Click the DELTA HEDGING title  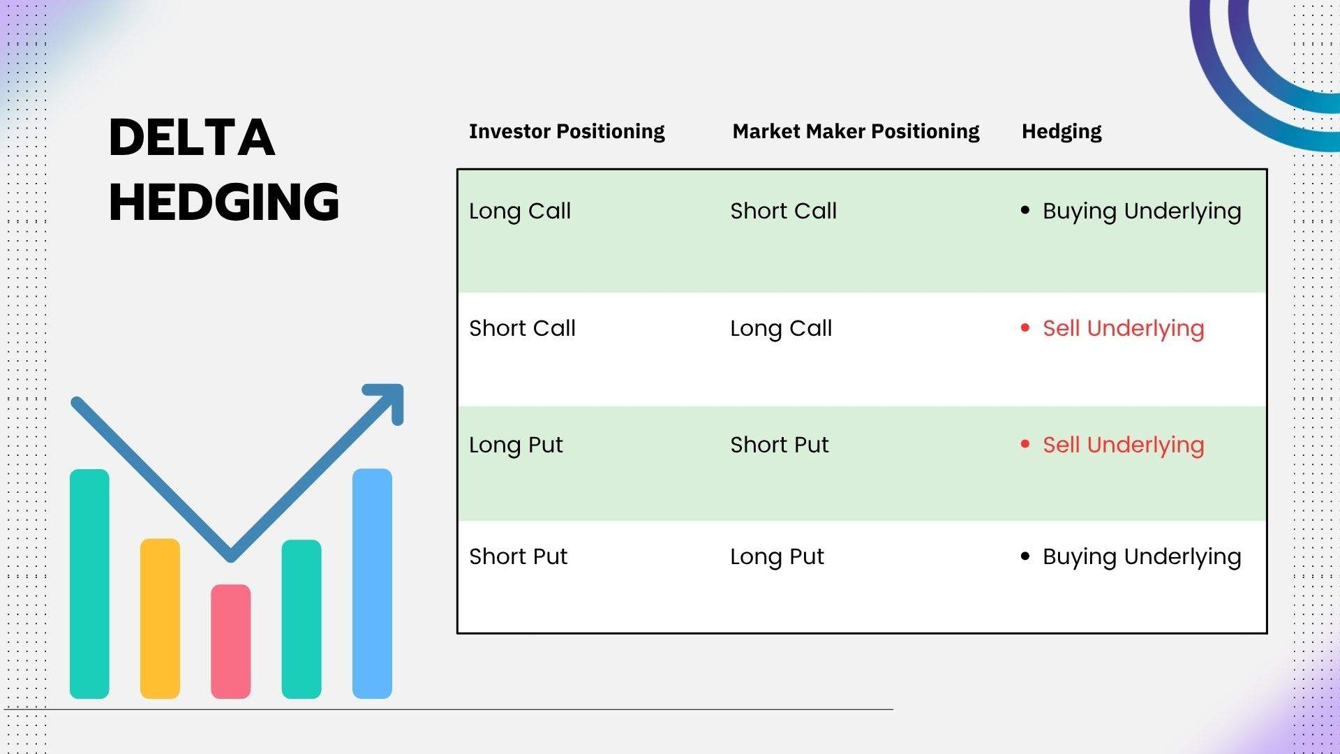(x=223, y=170)
